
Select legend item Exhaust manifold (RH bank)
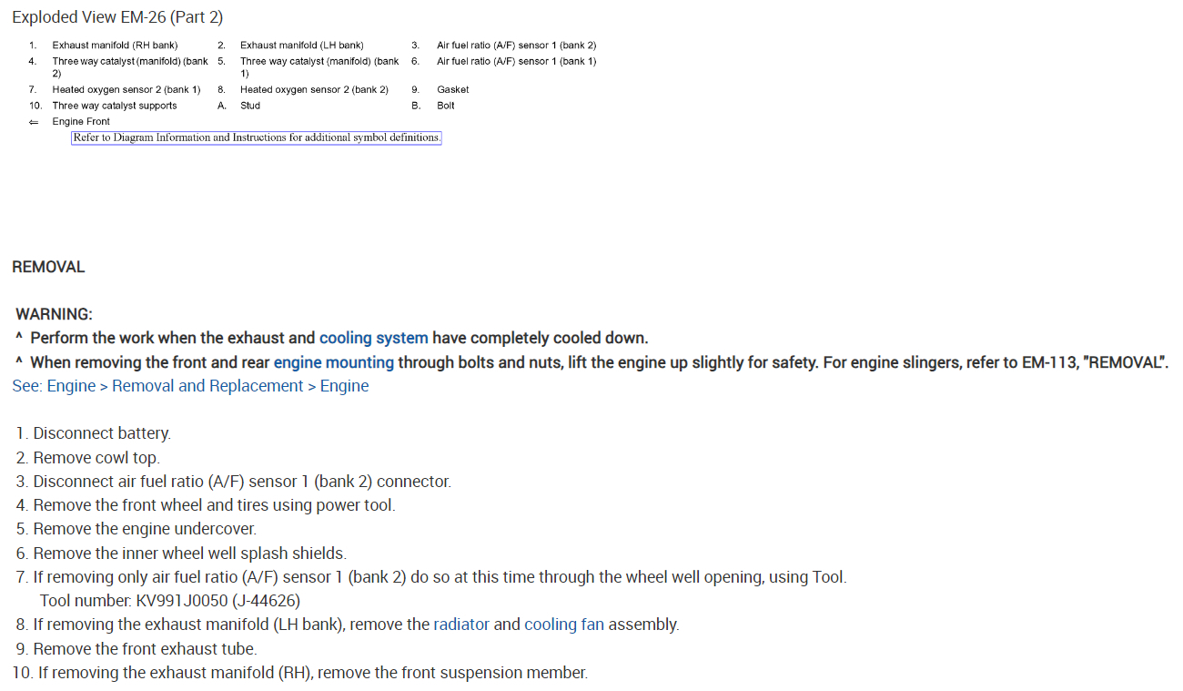[x=115, y=46]
